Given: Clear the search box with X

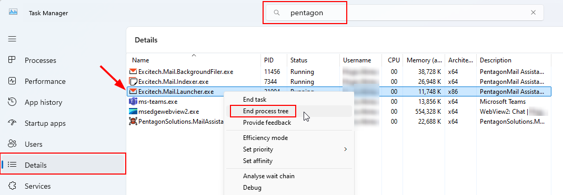Looking at the screenshot, I should (533, 13).
